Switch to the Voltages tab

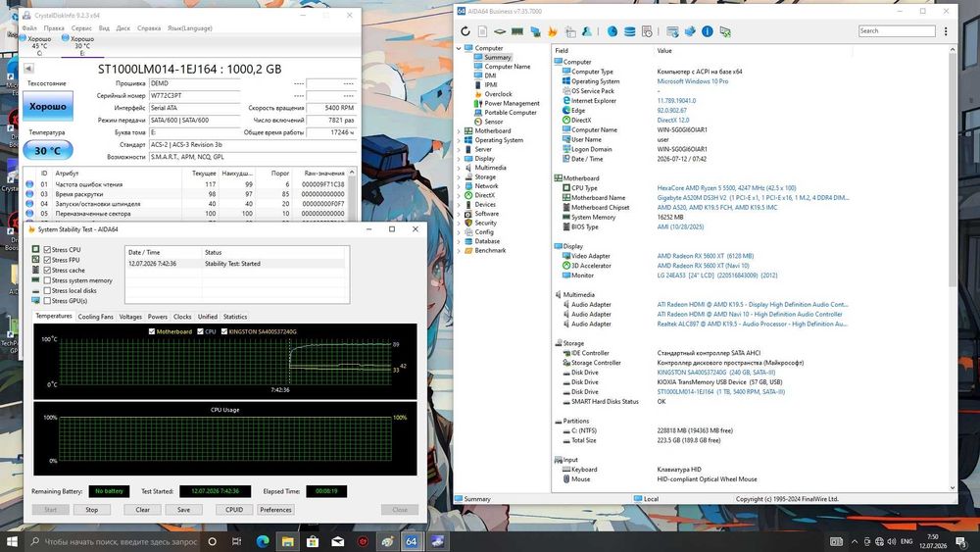(130, 317)
